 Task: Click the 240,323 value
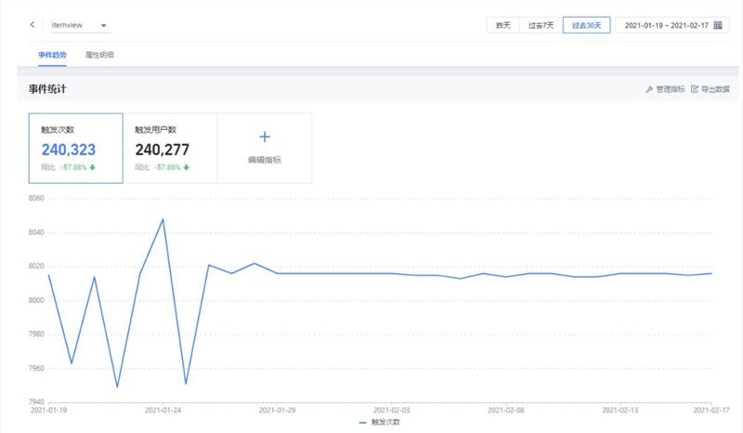pos(69,150)
